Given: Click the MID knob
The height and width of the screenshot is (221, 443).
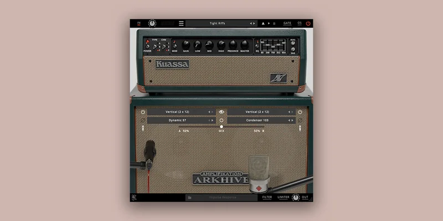Looking at the screenshot, I should tap(209, 45).
